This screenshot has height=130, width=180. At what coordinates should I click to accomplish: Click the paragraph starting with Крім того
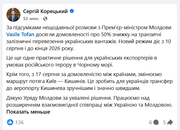pyautogui.click(x=90, y=81)
